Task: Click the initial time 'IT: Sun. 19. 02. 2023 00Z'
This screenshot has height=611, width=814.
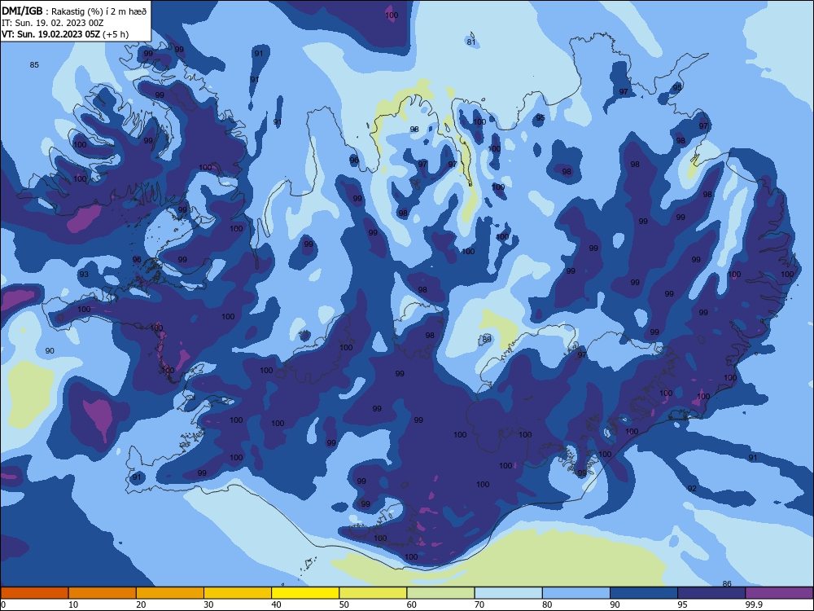Action: pyautogui.click(x=52, y=24)
